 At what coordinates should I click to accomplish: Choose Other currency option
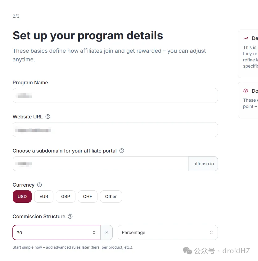tap(111, 197)
